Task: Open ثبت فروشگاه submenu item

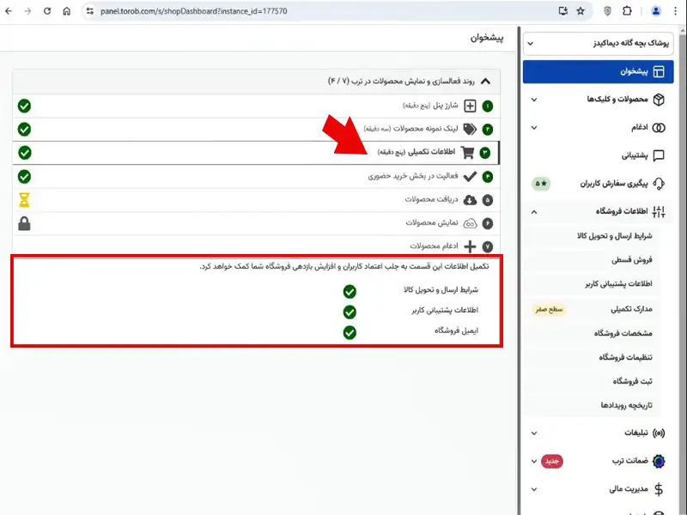Action: coord(633,381)
